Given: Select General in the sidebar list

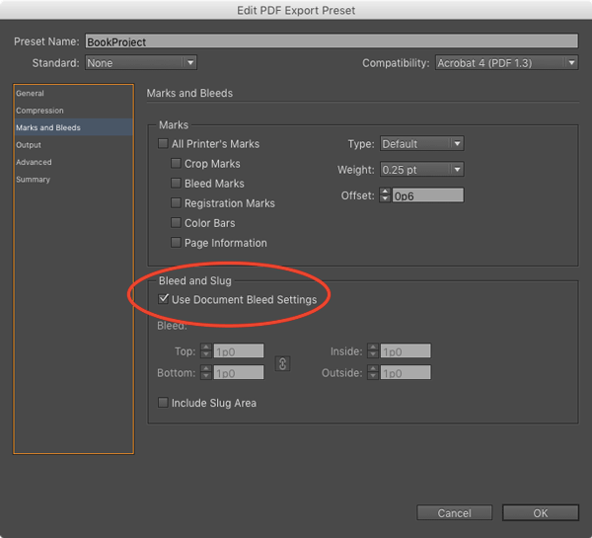Looking at the screenshot, I should pos(31,94).
